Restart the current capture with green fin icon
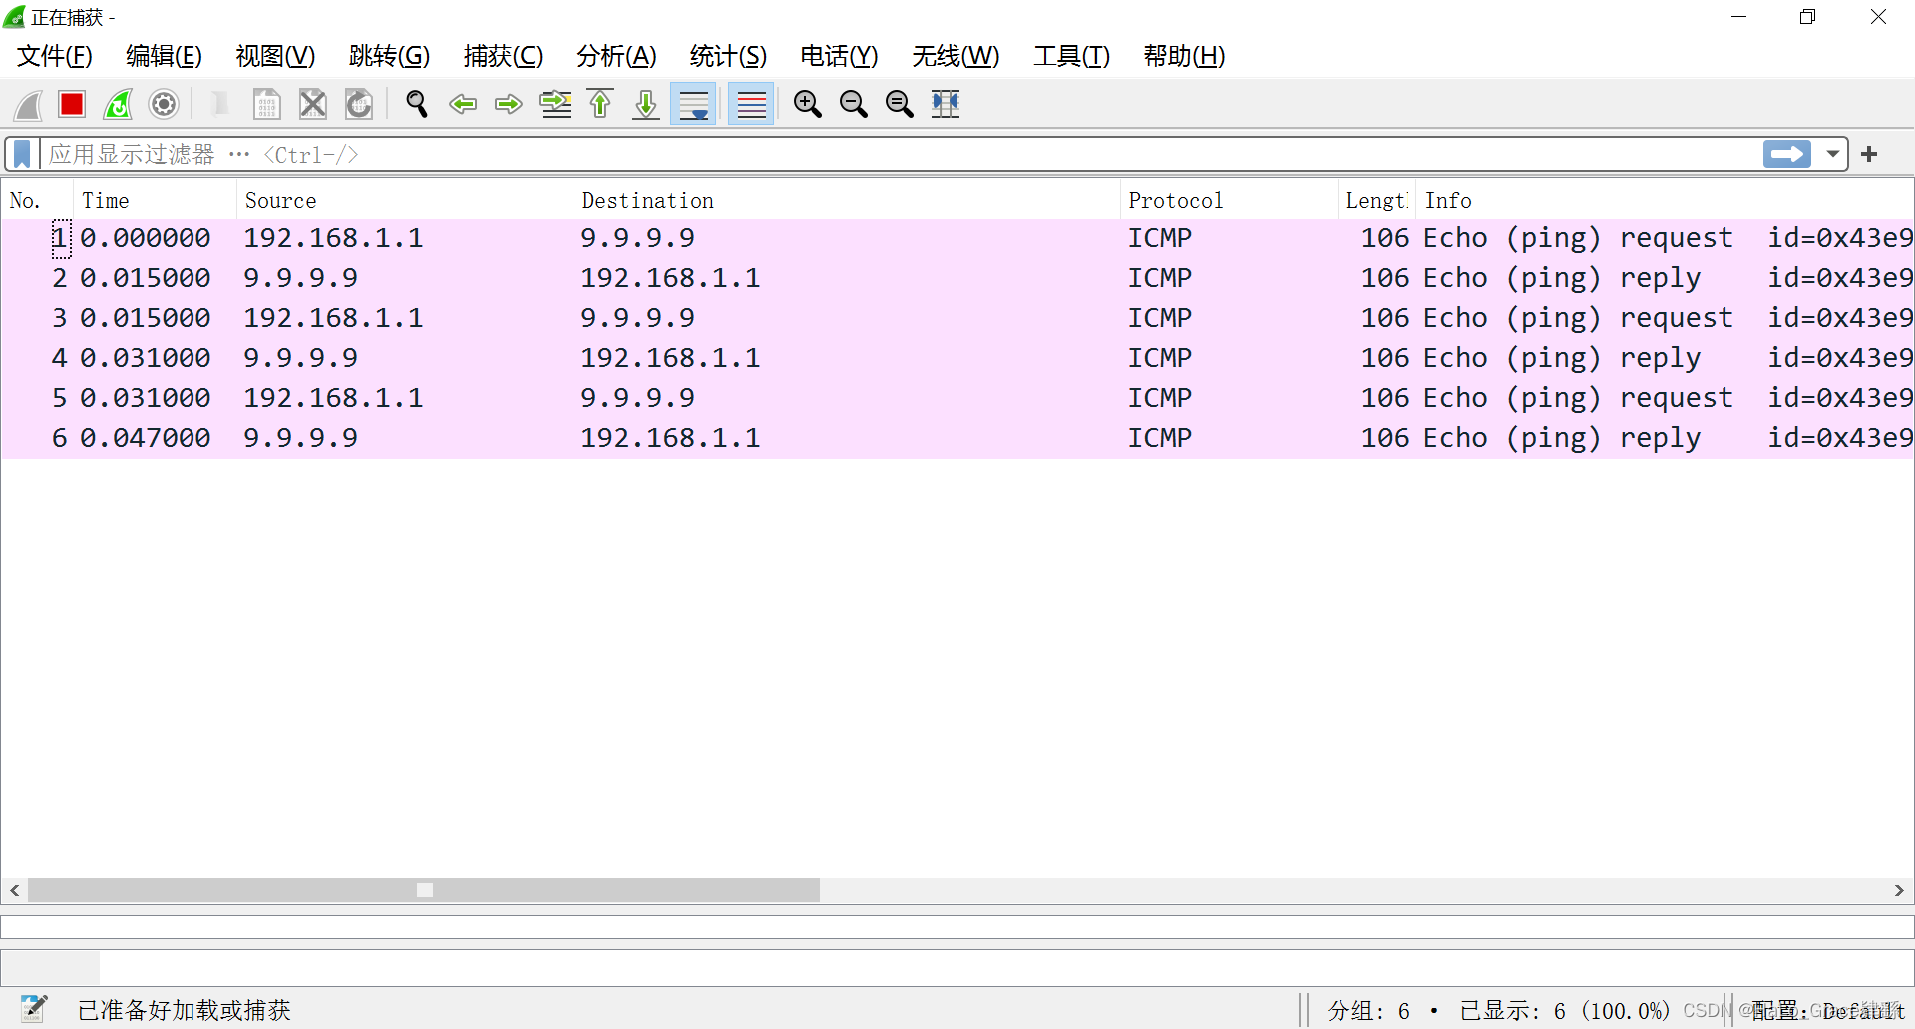 tap(118, 104)
